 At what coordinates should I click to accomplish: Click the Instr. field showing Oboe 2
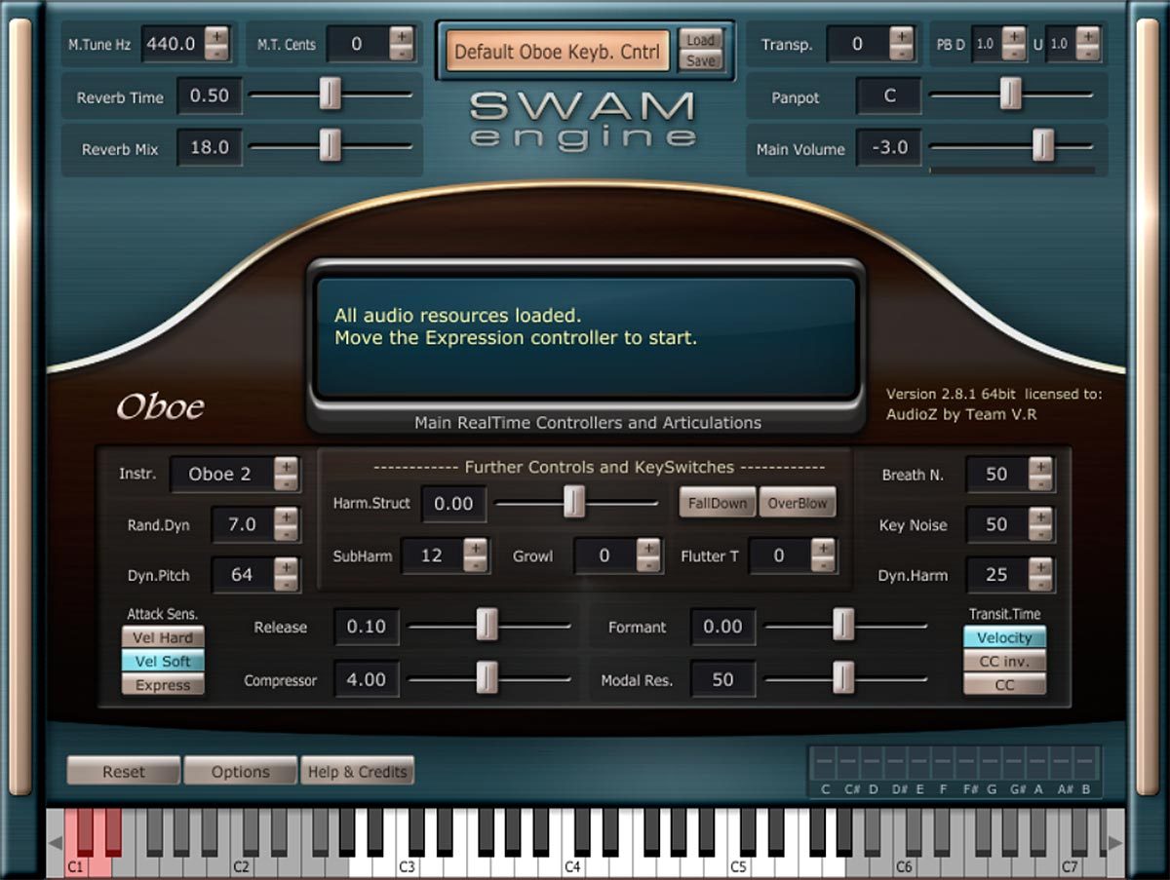pyautogui.click(x=221, y=475)
